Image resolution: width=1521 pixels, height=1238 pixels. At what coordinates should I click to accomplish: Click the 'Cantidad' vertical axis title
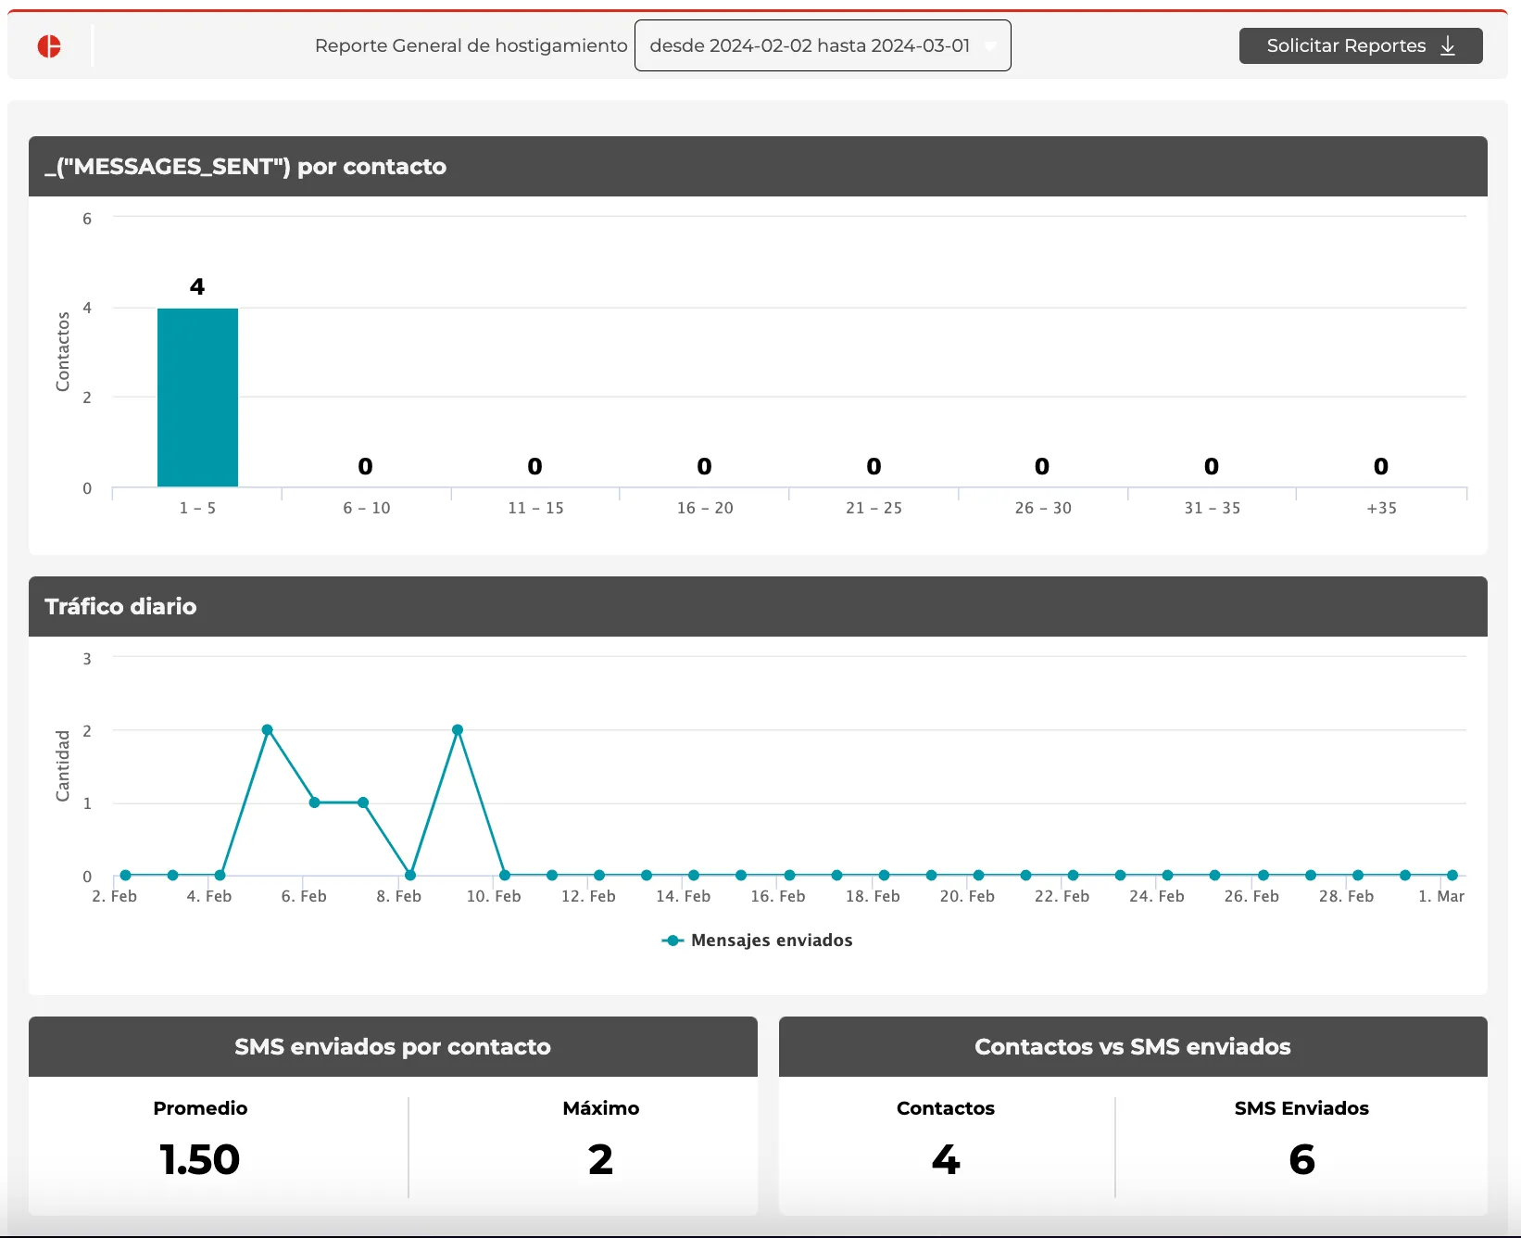click(63, 765)
